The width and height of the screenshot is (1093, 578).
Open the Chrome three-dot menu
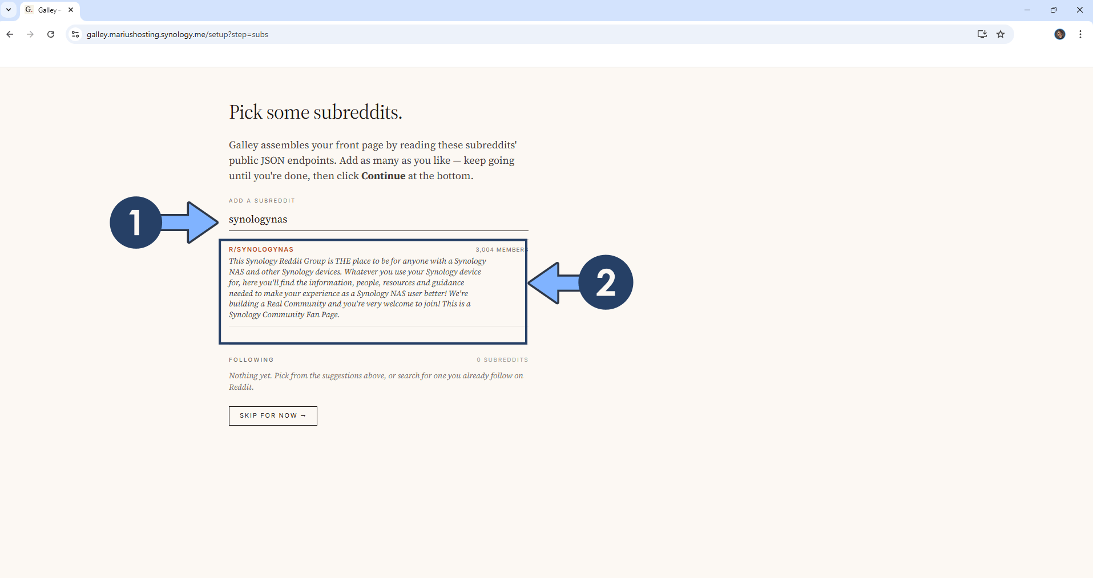[x=1080, y=34]
